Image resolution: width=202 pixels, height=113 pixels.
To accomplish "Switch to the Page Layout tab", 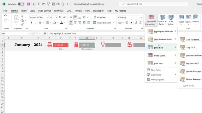I will click(45, 11).
